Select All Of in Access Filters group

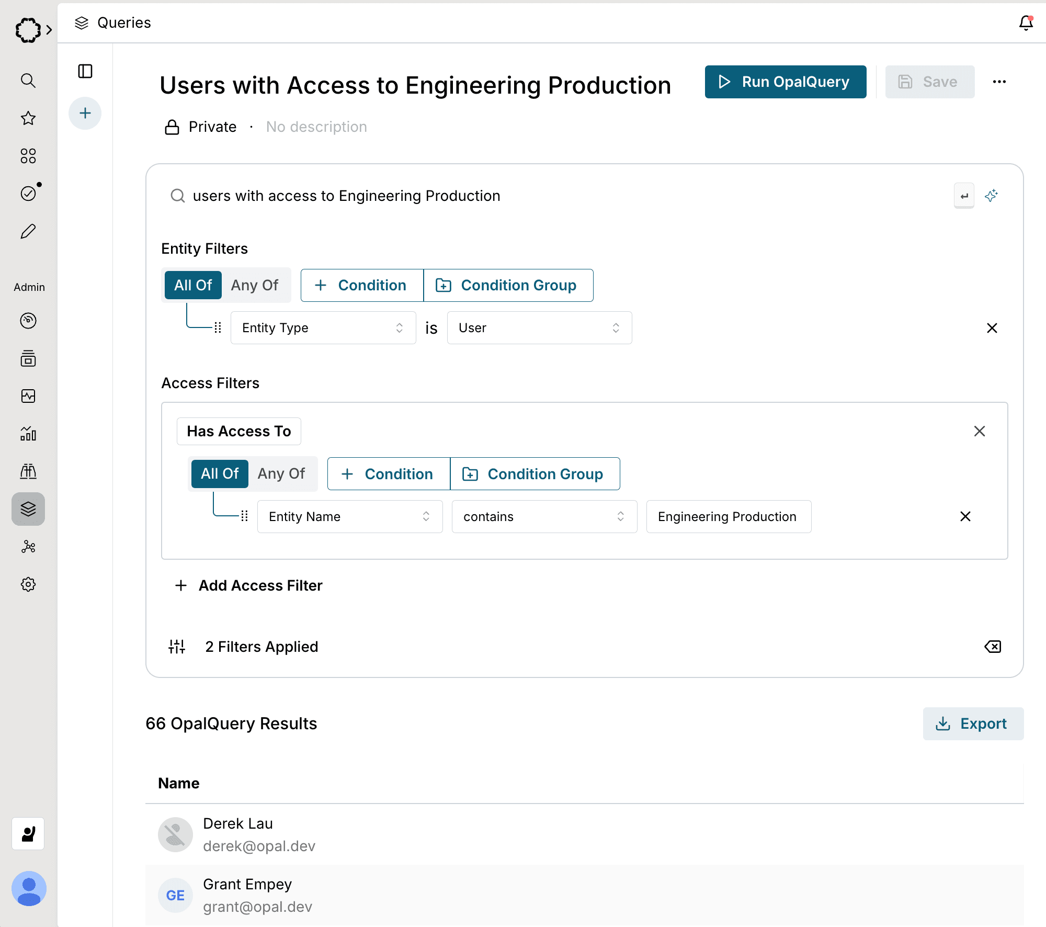tap(220, 474)
